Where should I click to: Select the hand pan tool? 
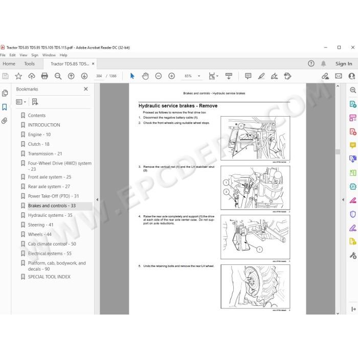[x=145, y=76]
